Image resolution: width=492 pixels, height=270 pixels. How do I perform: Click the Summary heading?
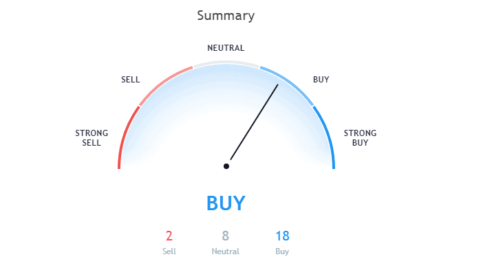226,16
